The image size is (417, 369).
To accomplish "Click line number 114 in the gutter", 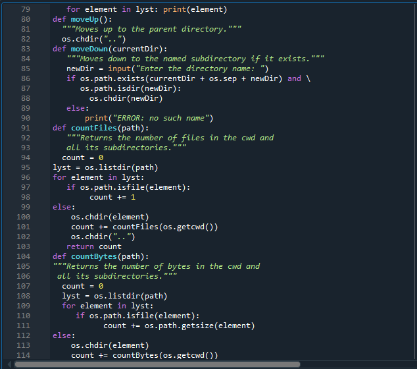I will point(24,355).
